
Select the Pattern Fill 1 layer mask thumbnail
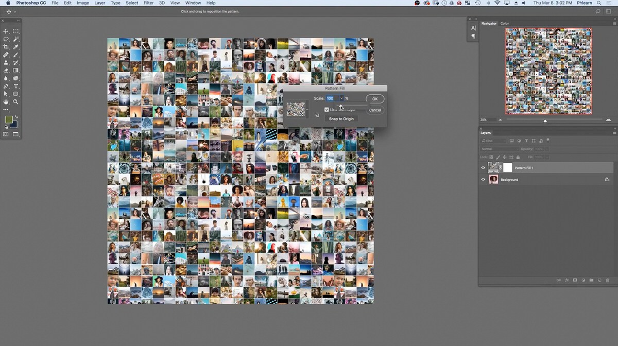508,167
